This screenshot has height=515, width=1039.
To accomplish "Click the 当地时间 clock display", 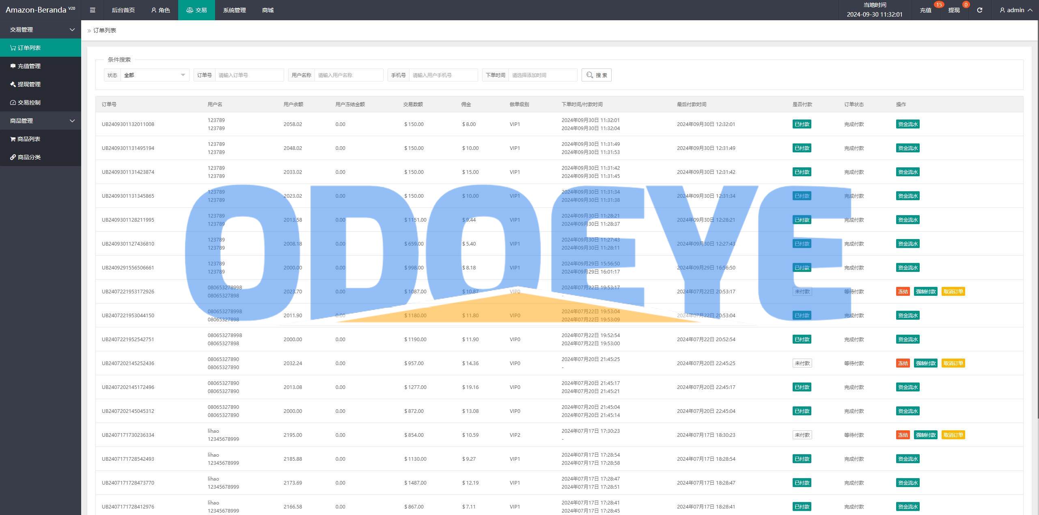I will click(x=875, y=10).
